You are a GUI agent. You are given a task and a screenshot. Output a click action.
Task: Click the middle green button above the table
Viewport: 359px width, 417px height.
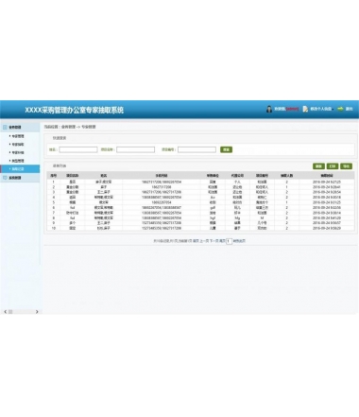[333, 166]
